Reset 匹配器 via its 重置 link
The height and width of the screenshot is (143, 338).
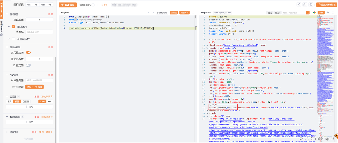tap(37, 96)
